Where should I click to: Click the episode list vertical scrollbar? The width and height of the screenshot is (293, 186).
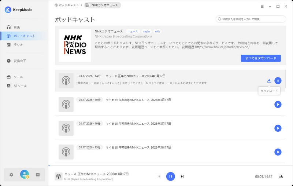285,79
